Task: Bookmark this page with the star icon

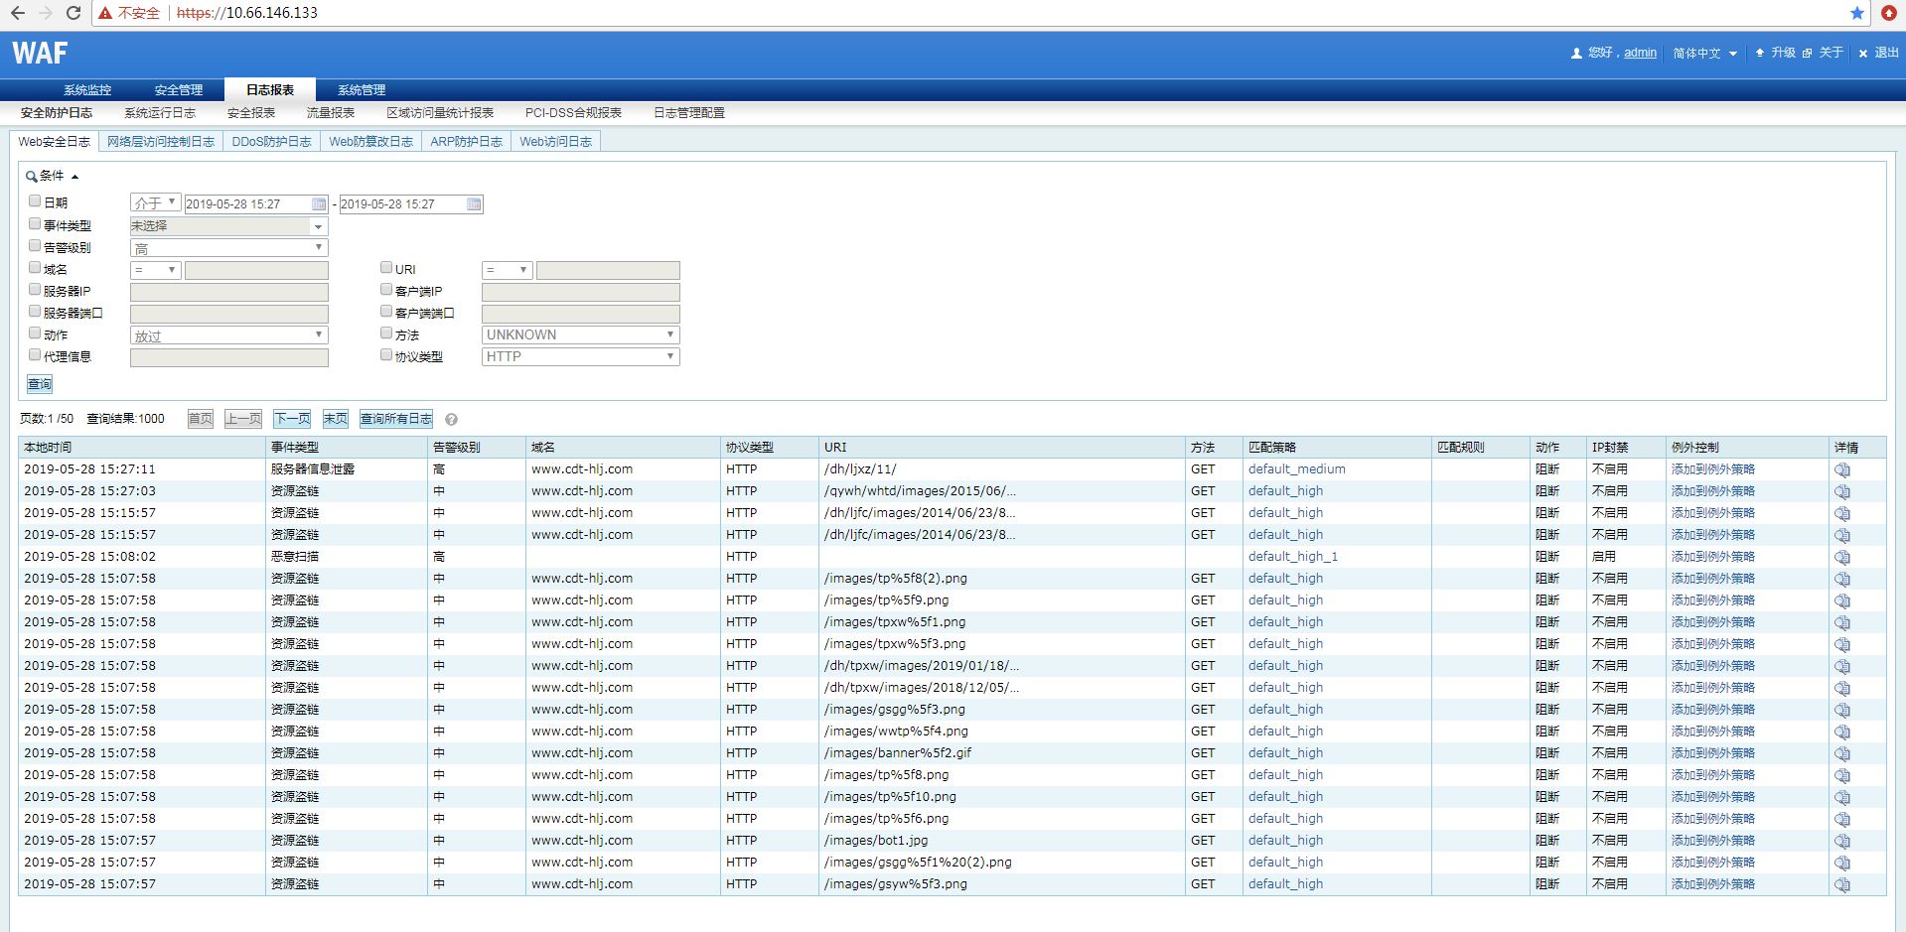Action: (x=1856, y=13)
